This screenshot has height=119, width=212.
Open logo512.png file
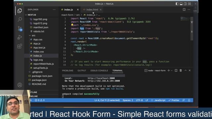40,23
